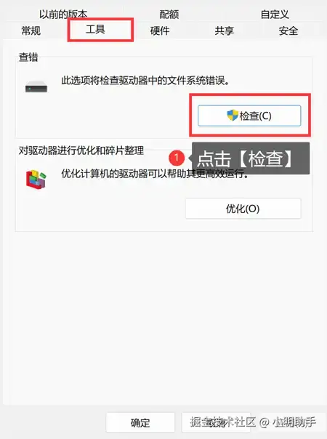Click the 检查(C) button
This screenshot has height=439, width=327.
coord(249,116)
